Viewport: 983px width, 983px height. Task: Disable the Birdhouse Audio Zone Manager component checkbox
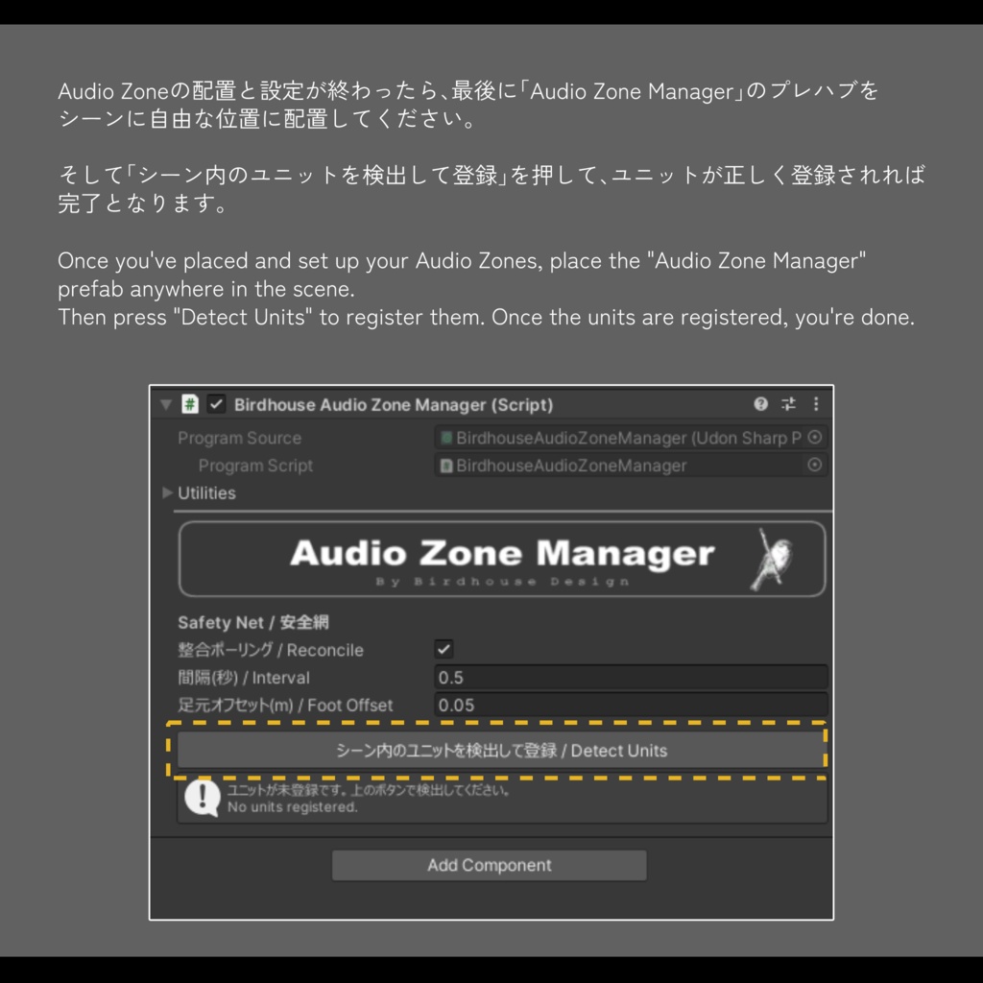[216, 404]
